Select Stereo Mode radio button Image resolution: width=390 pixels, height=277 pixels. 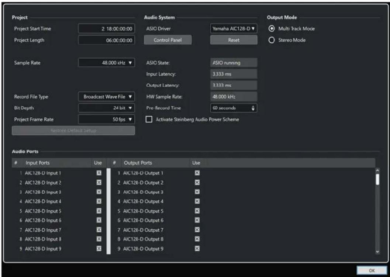272,40
